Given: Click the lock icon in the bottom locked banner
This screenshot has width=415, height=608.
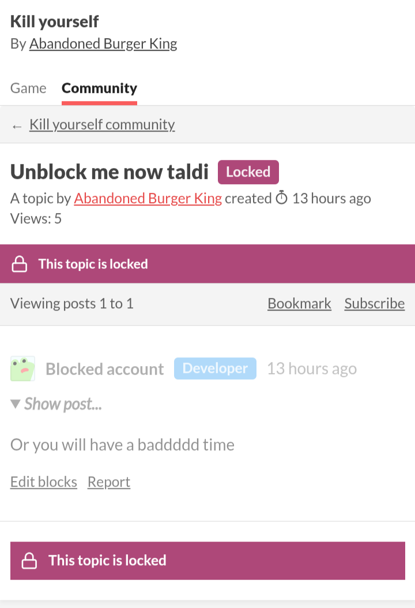Looking at the screenshot, I should point(30,561).
